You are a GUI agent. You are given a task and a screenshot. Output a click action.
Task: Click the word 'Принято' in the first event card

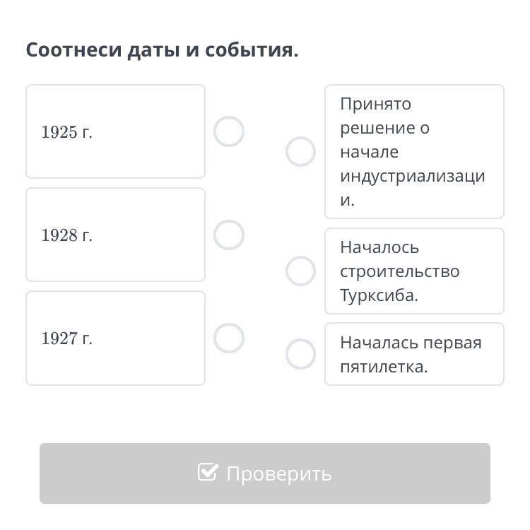[x=375, y=104]
